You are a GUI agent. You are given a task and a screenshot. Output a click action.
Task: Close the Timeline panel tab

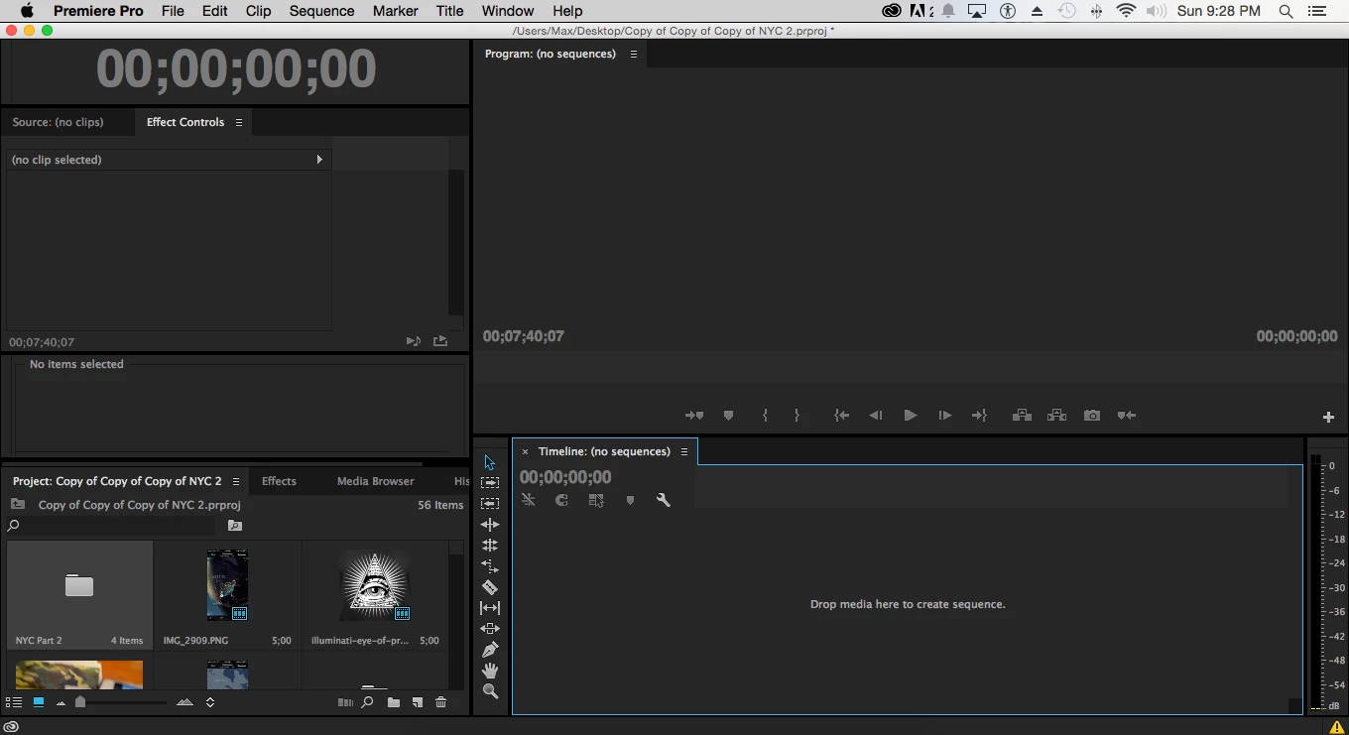click(x=526, y=451)
